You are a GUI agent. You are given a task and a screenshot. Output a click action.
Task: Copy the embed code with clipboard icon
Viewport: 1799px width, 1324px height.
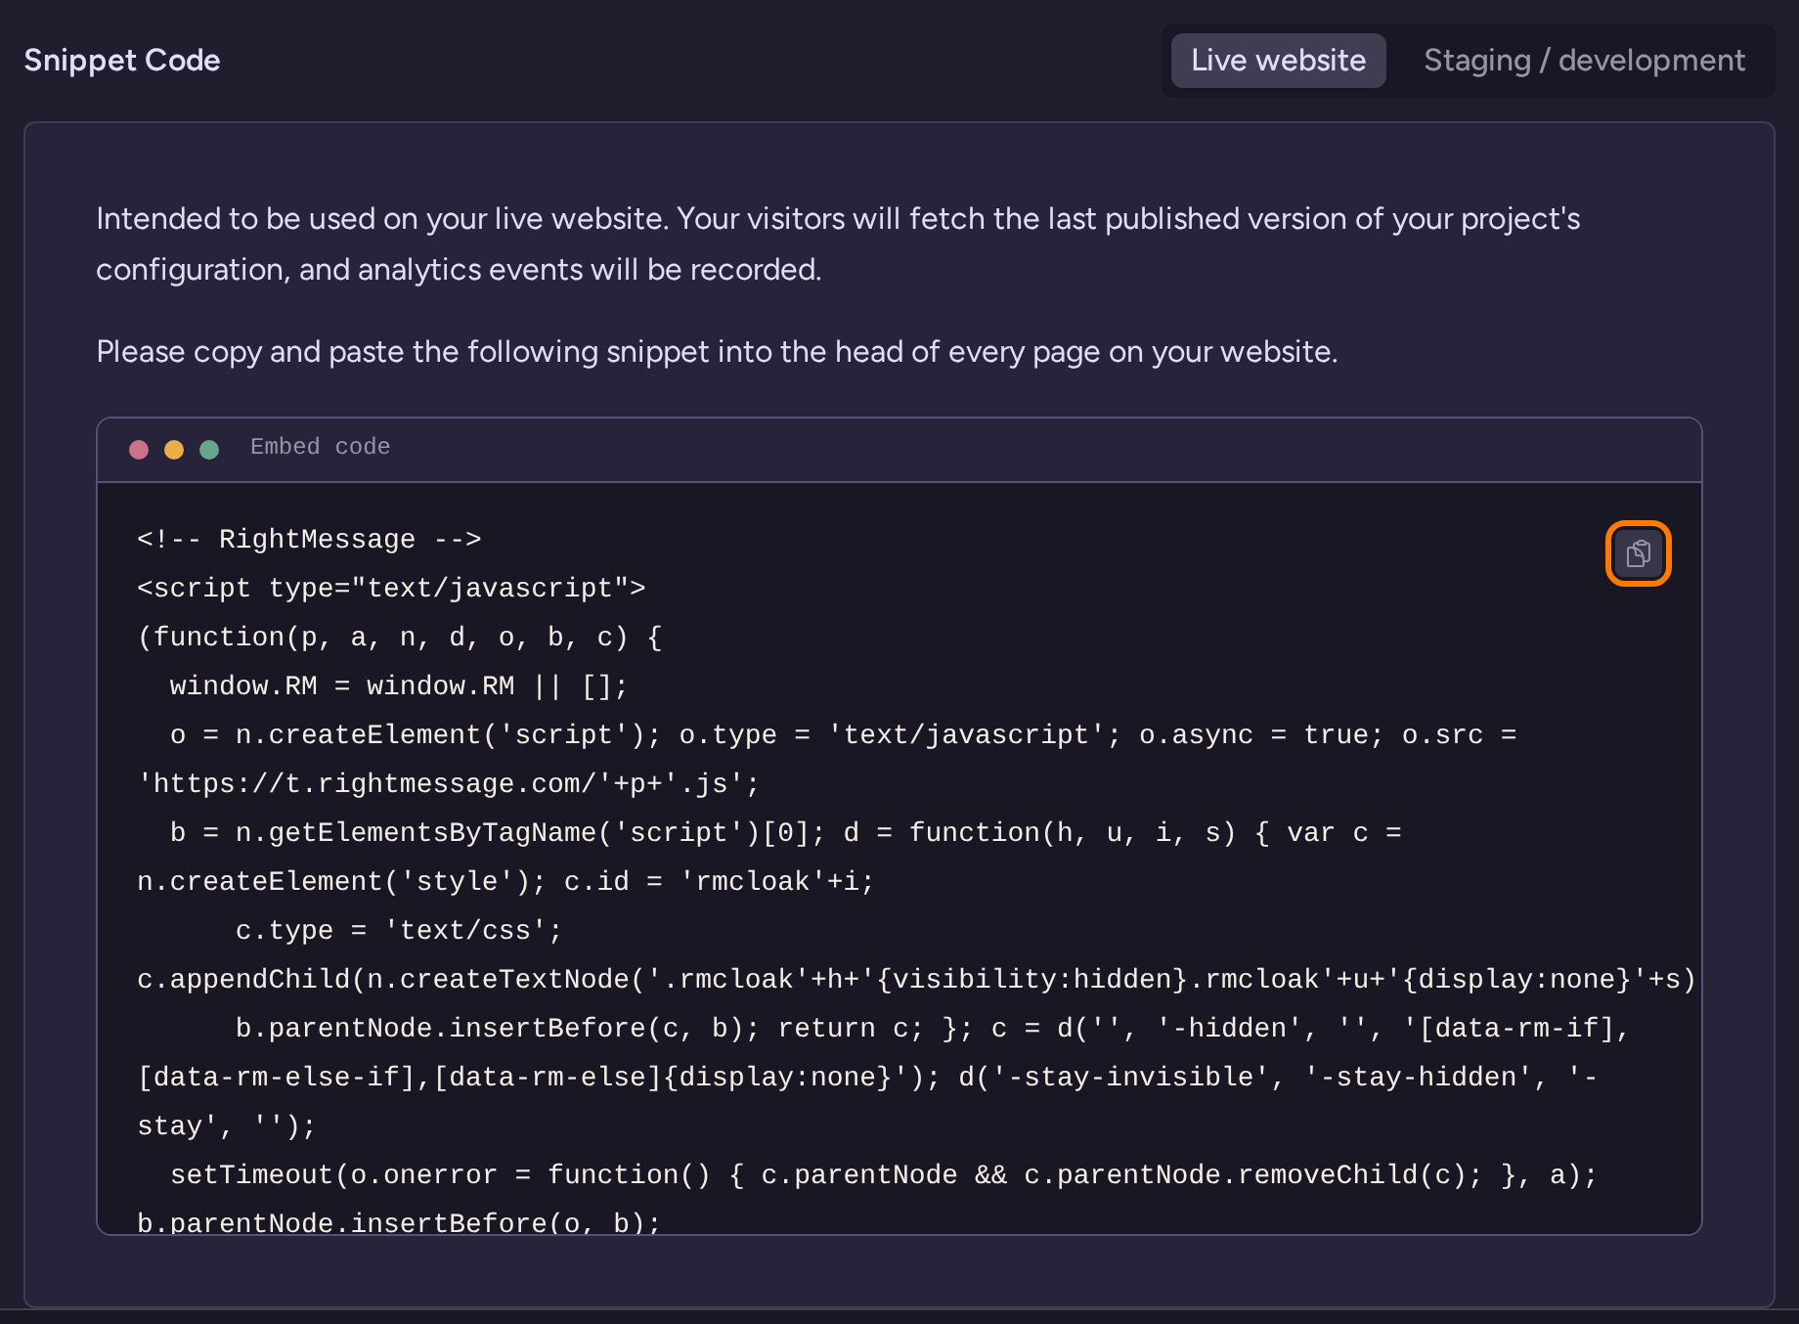pos(1638,553)
